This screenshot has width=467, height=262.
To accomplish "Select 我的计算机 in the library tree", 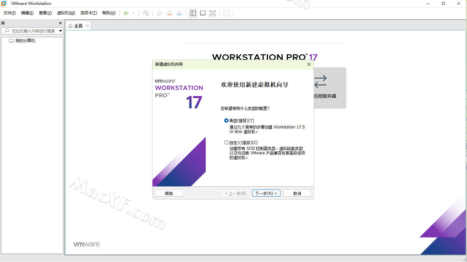I will [25, 41].
